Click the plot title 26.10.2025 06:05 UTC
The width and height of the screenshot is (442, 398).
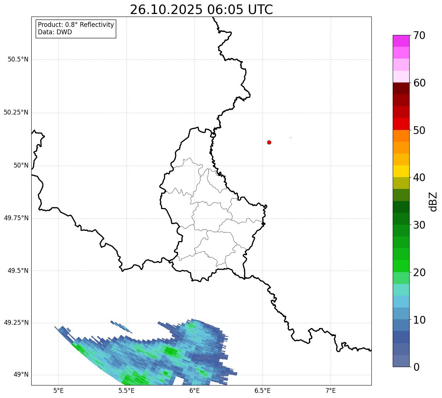tap(202, 10)
